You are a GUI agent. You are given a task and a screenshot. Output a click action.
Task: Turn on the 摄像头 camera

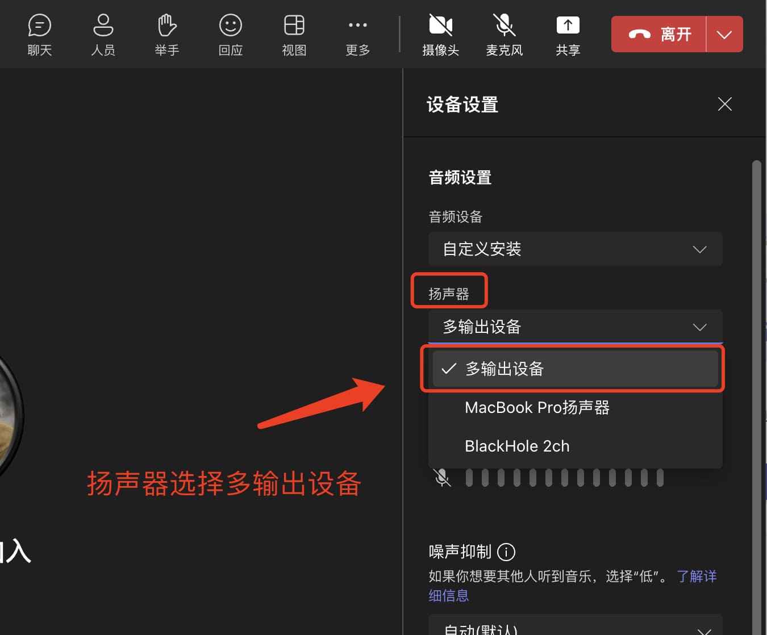441,35
